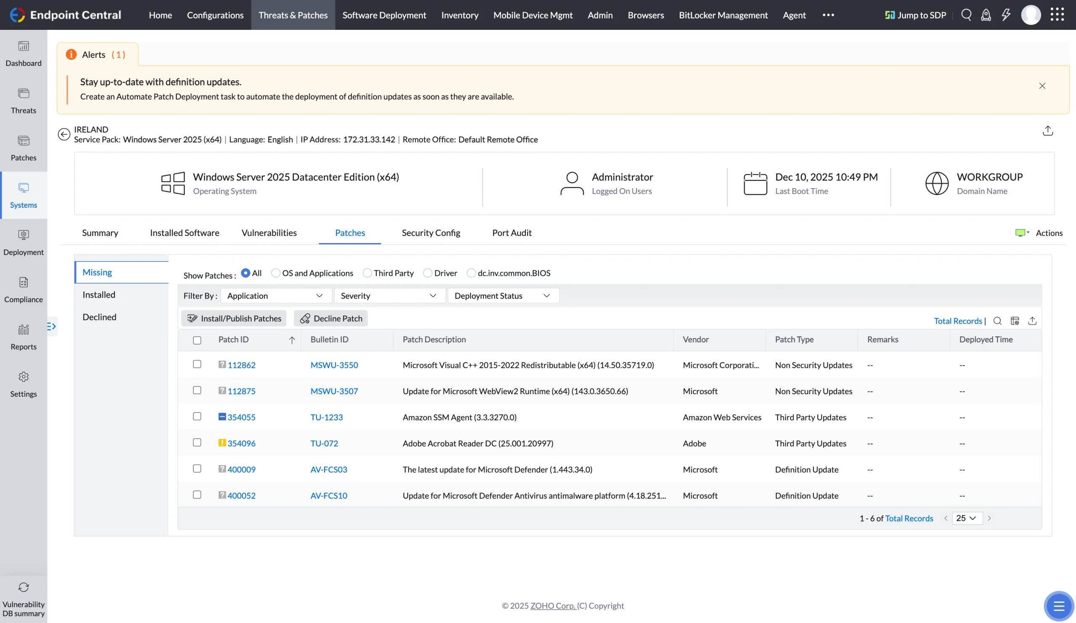Screen dimensions: 1076x623
Task: Open the Severity filter dropdown
Action: [x=389, y=296]
